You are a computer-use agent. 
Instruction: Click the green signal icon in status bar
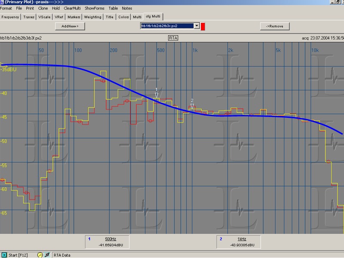(47, 255)
